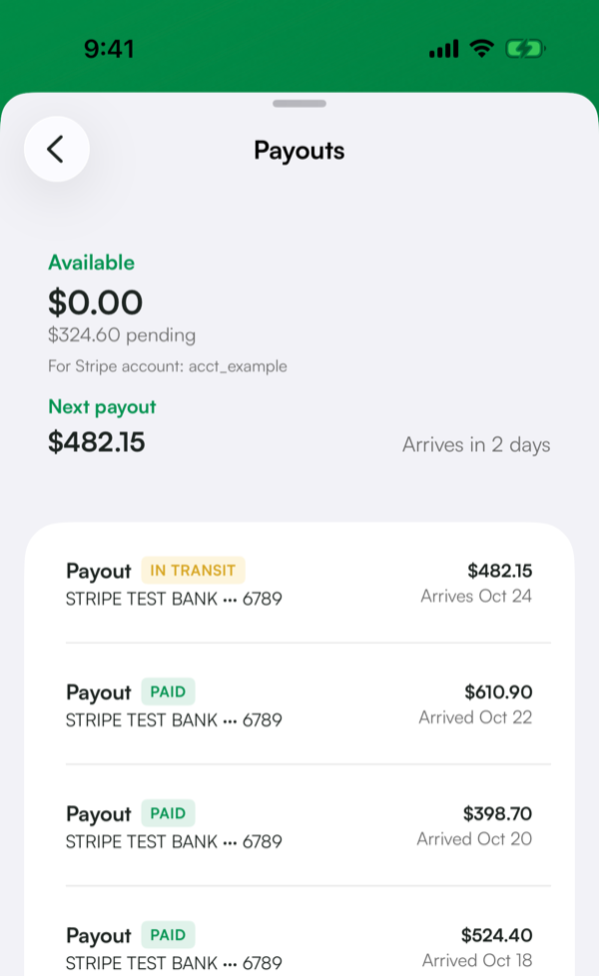Tap the back chevron button
This screenshot has width=599, height=976.
57,150
